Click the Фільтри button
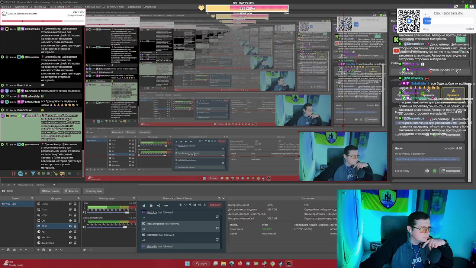The height and width of the screenshot is (268, 476). (72, 191)
